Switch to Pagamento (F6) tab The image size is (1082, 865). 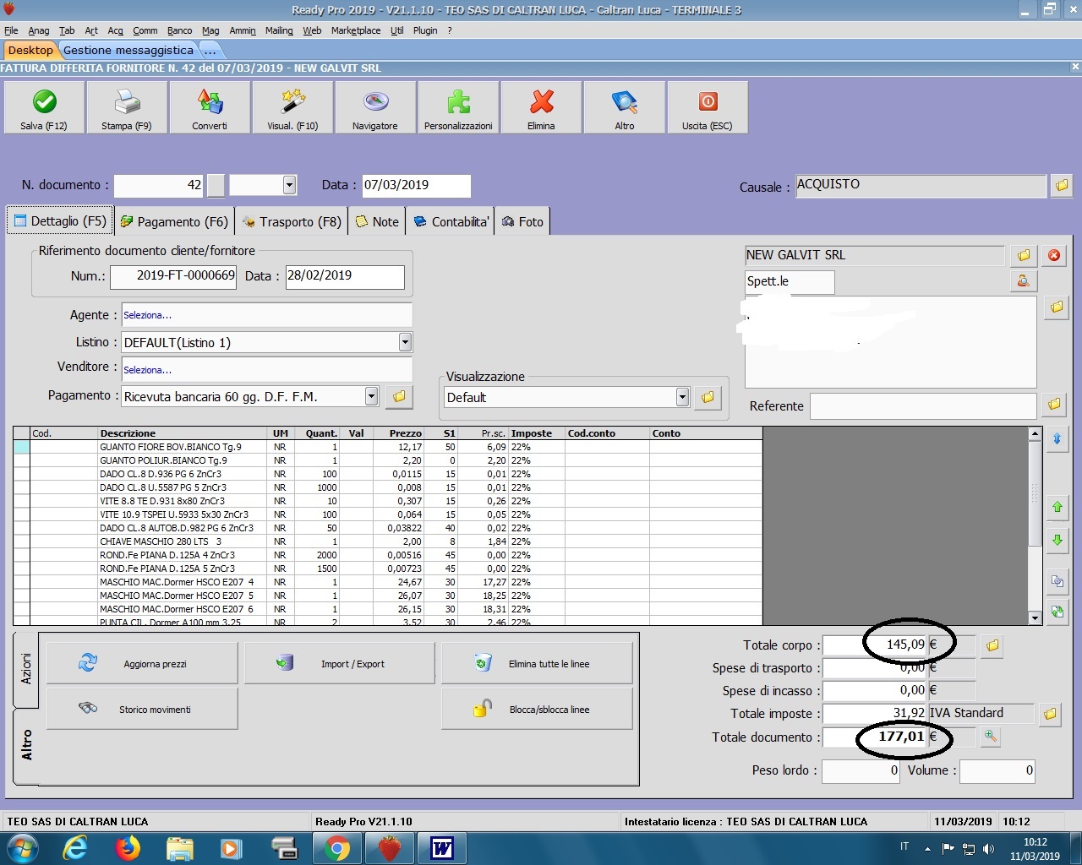click(174, 221)
